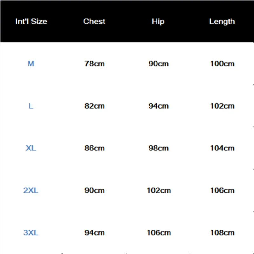The height and width of the screenshot is (254, 254).
Task: Click the Chest column header
Action: 94,21
